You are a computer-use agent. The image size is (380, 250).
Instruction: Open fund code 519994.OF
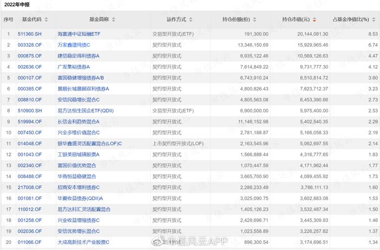(29, 122)
